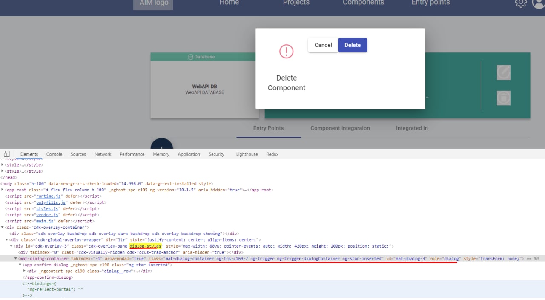This screenshot has width=545, height=300.
Task: Go to Home in the top navigation
Action: [229, 3]
